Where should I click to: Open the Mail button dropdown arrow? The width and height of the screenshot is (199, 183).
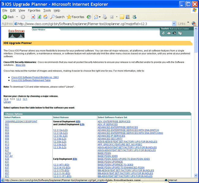point(99,17)
